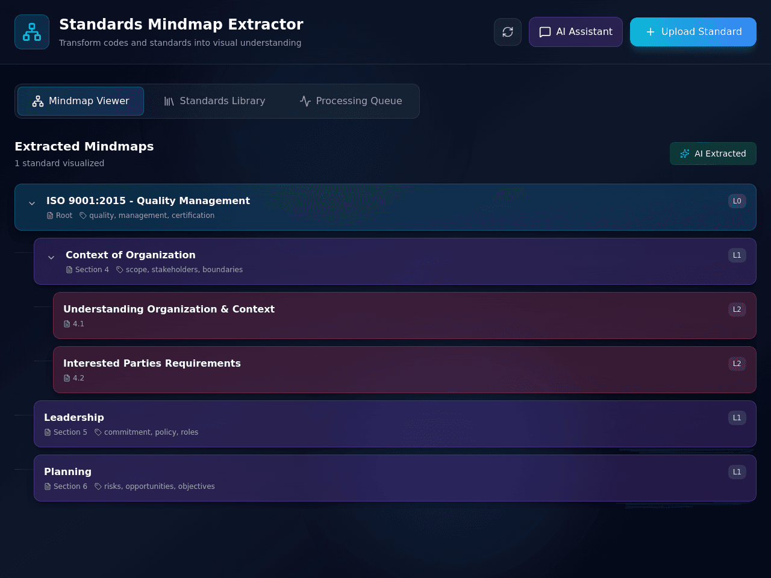771x578 pixels.
Task: Click L2 badge on Interested Parties row
Action: click(x=737, y=364)
